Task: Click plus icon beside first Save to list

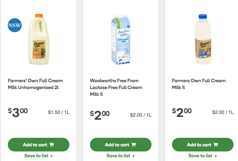Action: tap(52, 156)
